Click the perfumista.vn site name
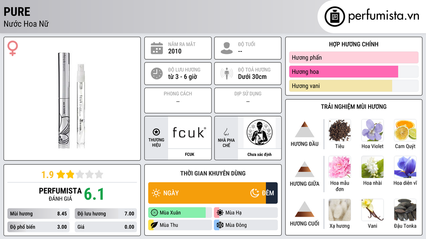This screenshot has height=239, width=426. tap(384, 16)
